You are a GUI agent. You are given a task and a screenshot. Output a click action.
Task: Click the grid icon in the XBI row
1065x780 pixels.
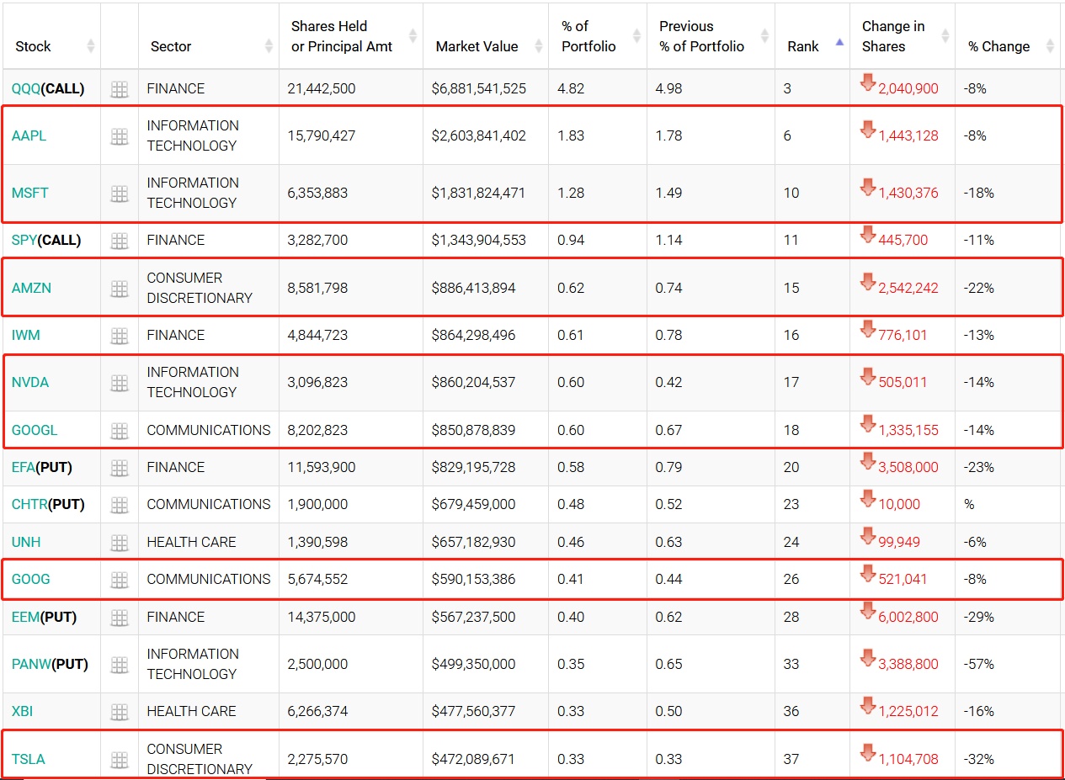[120, 712]
